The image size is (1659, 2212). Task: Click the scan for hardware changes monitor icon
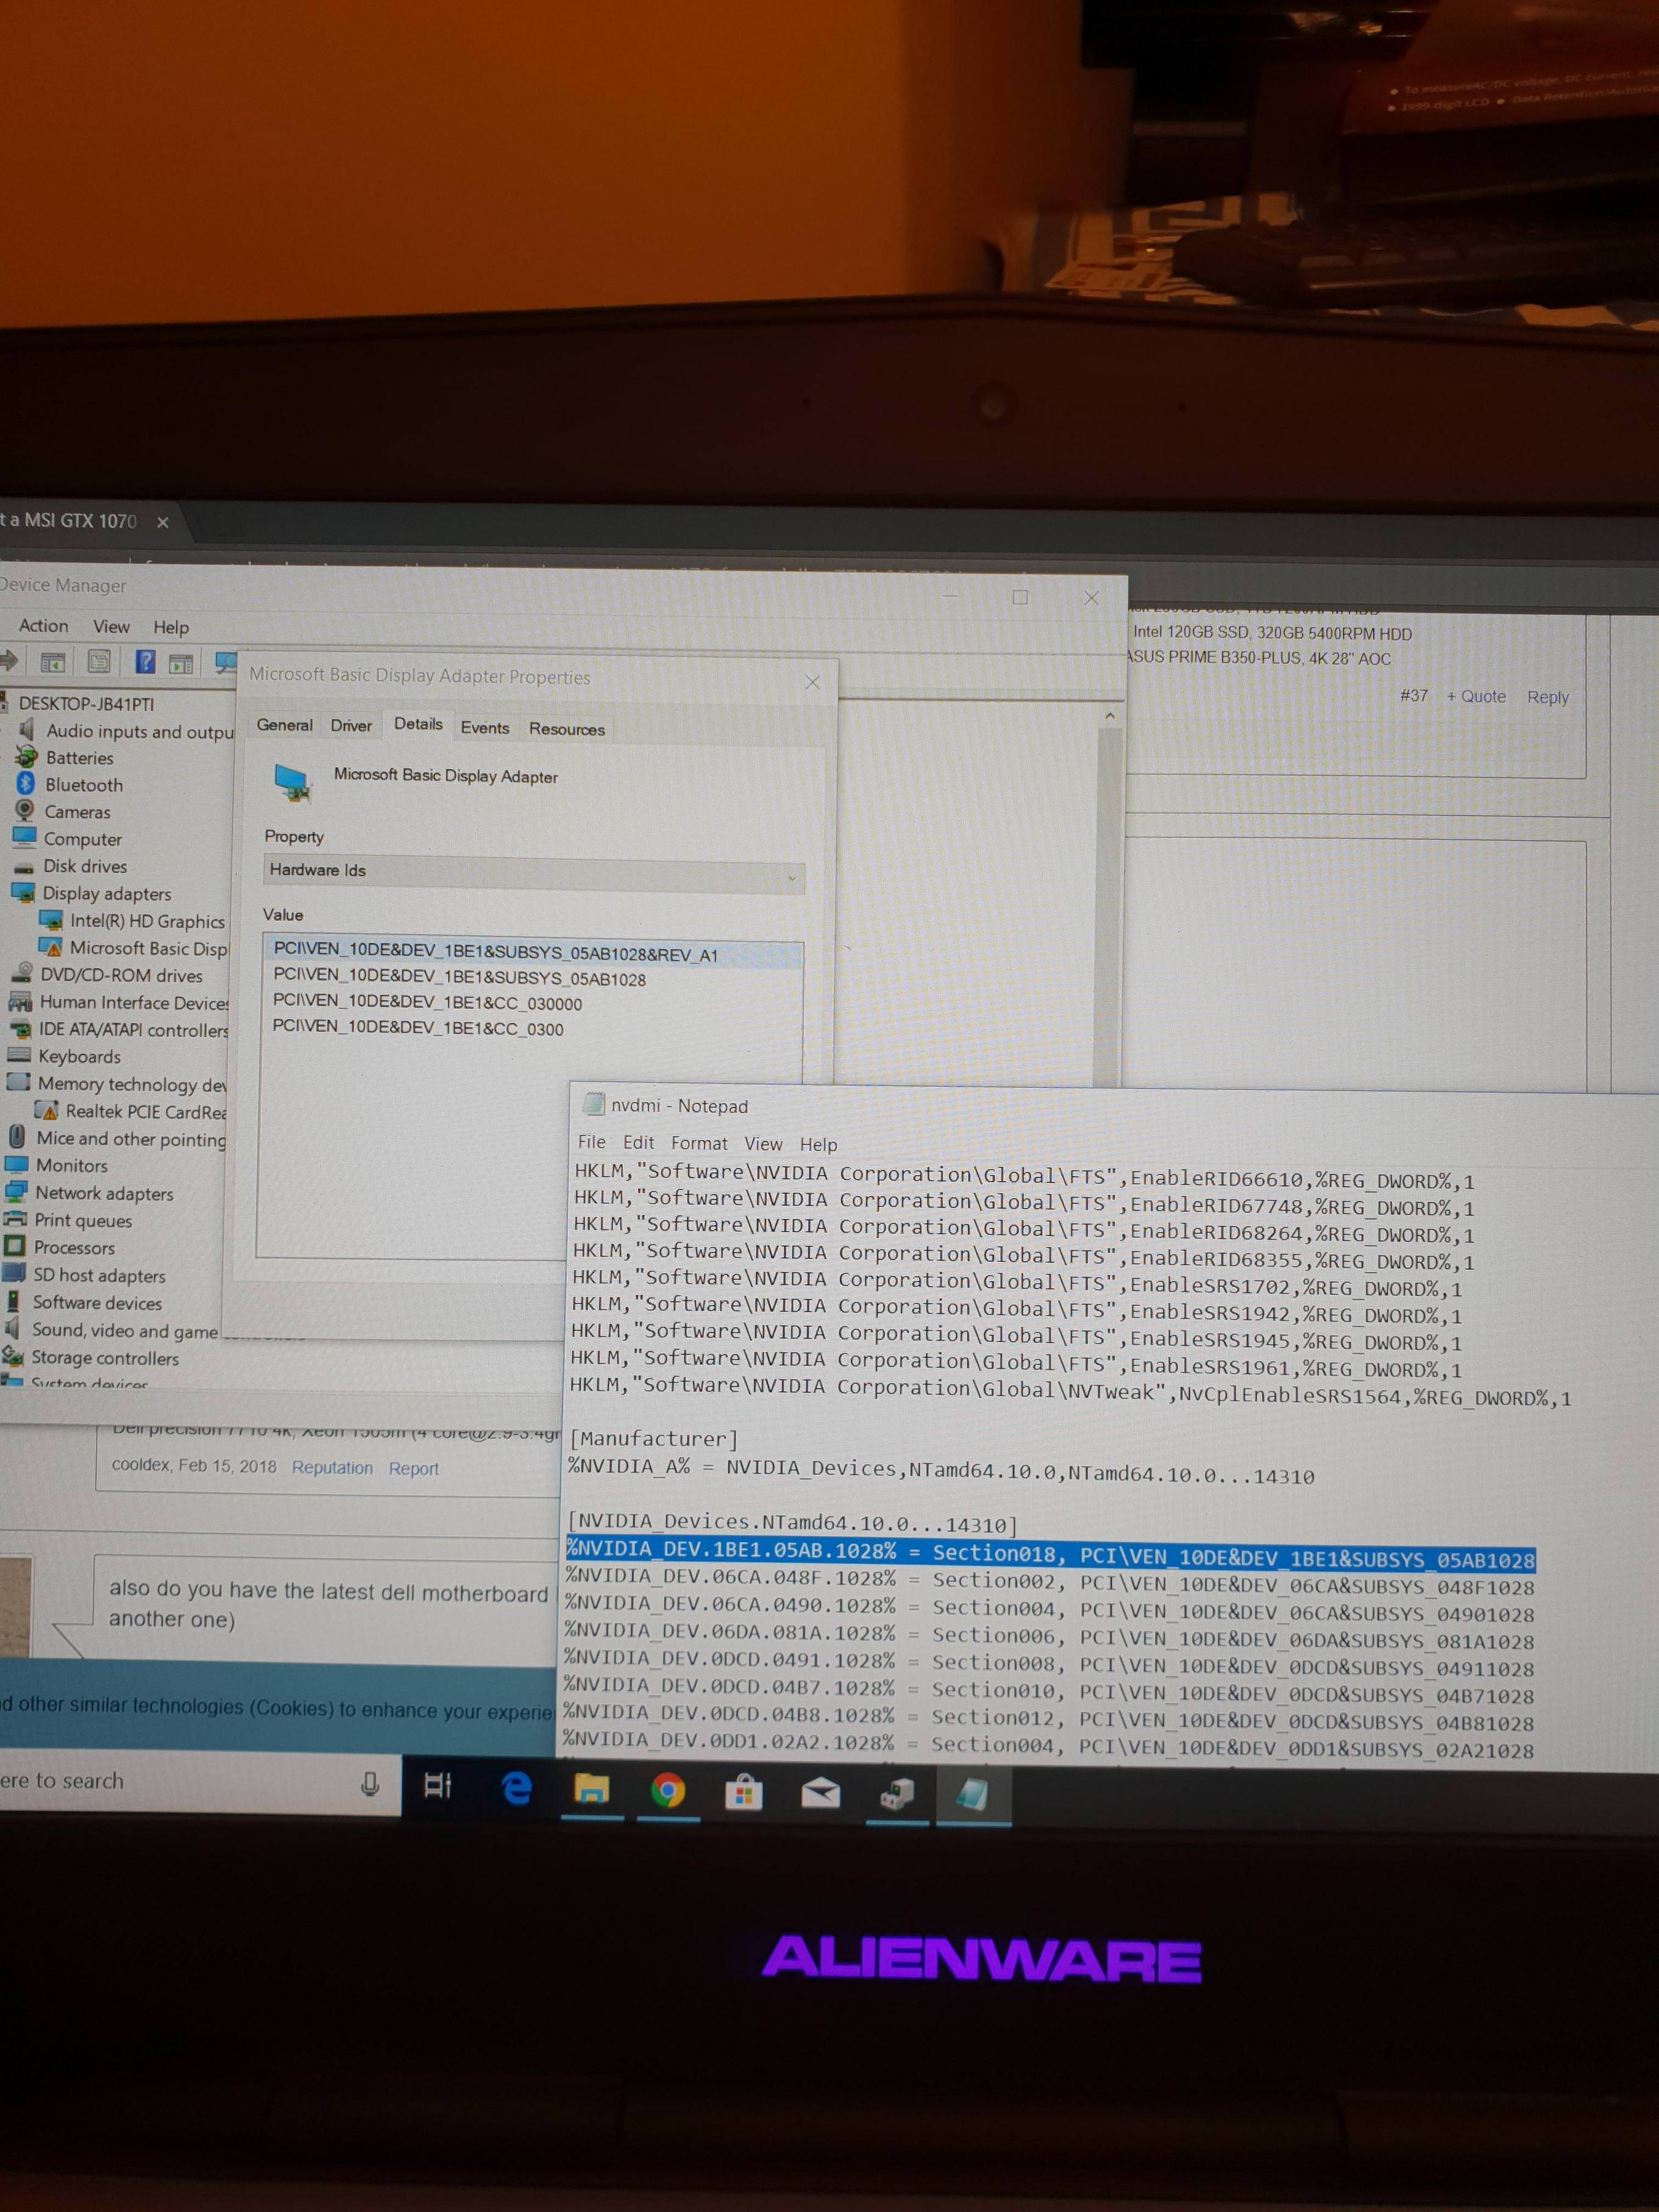[225, 662]
